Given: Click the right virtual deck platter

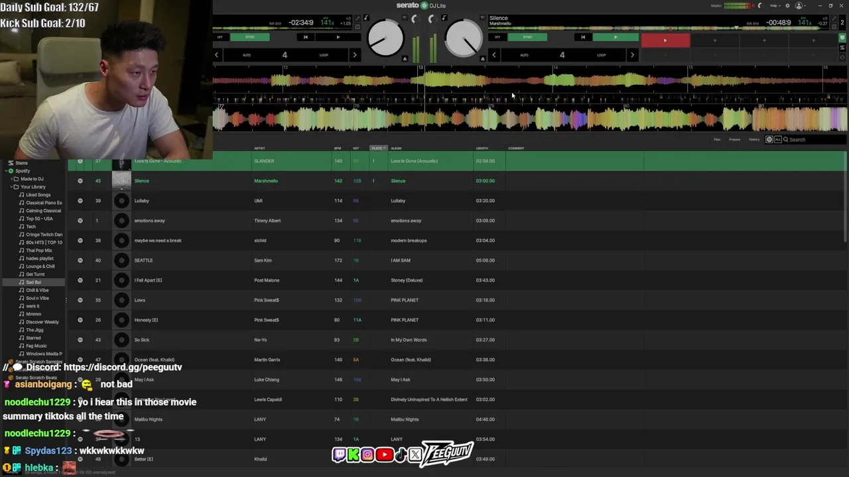Looking at the screenshot, I should click(464, 38).
